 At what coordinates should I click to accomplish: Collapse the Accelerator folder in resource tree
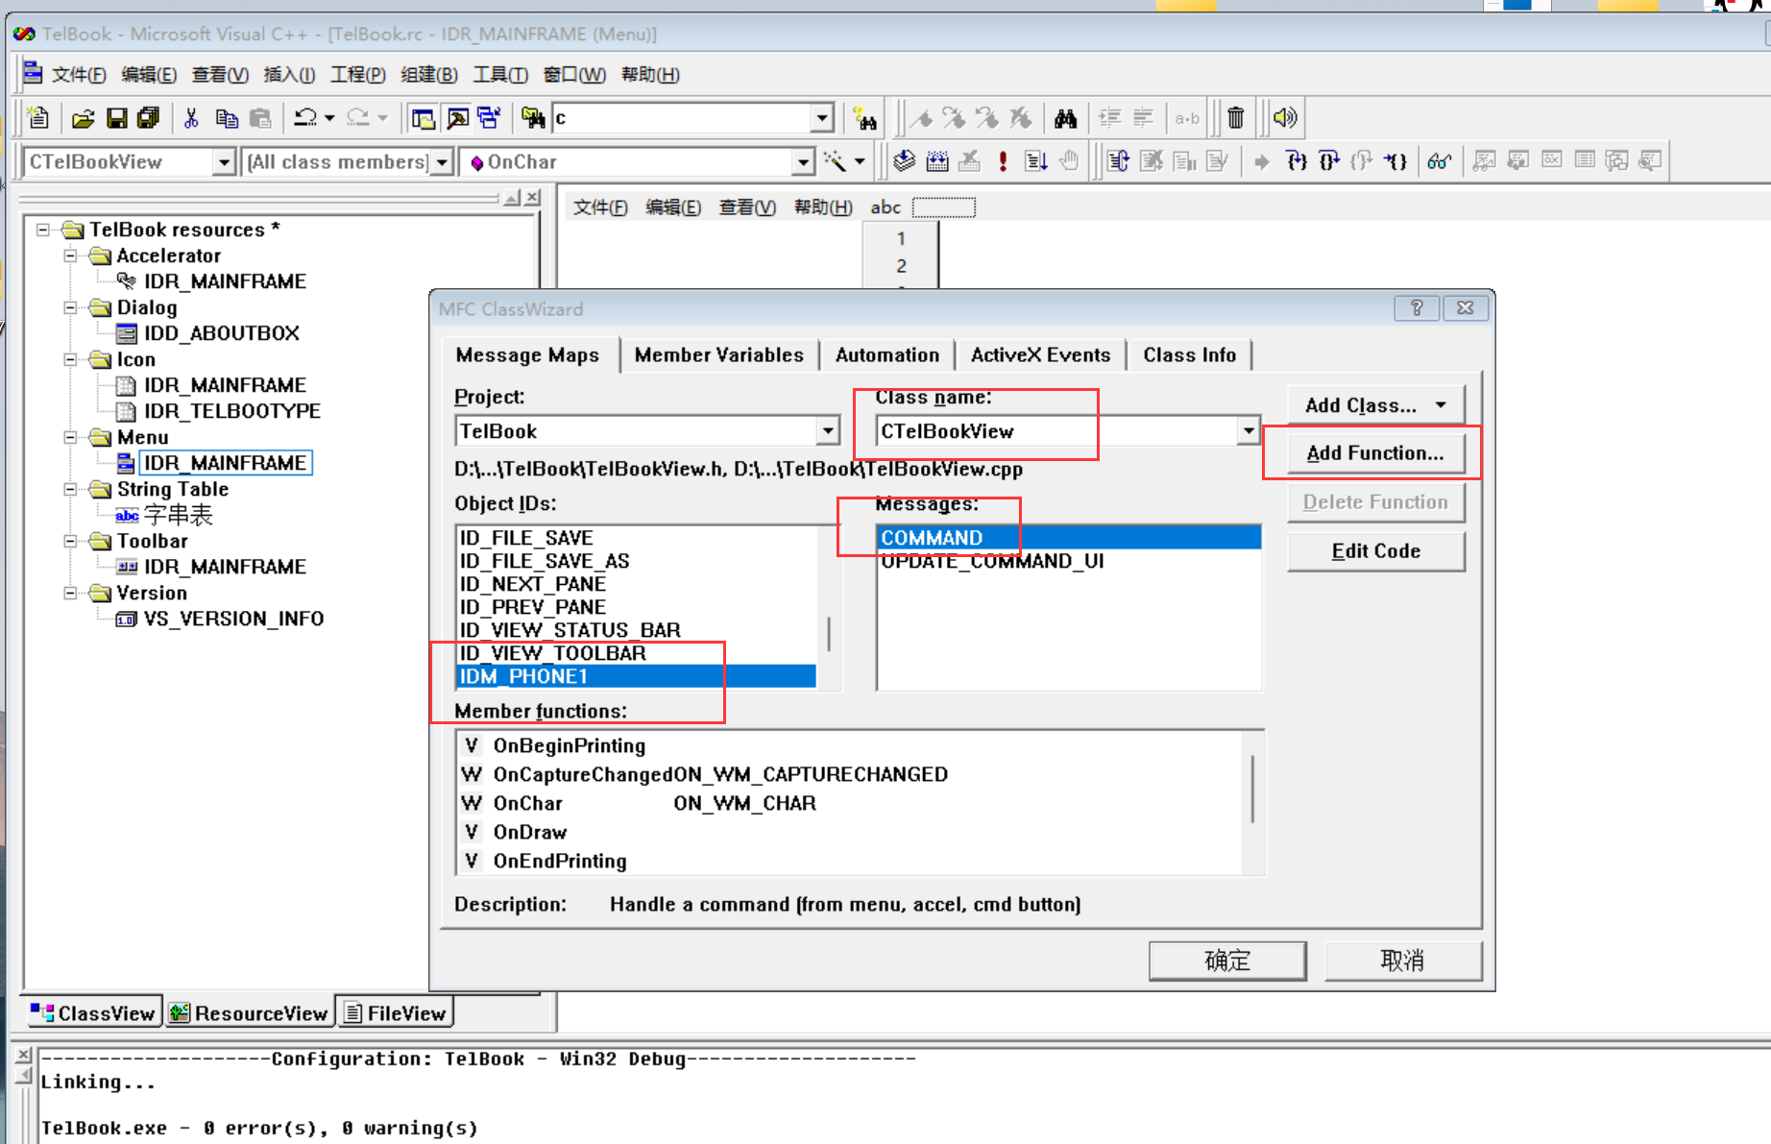[70, 256]
